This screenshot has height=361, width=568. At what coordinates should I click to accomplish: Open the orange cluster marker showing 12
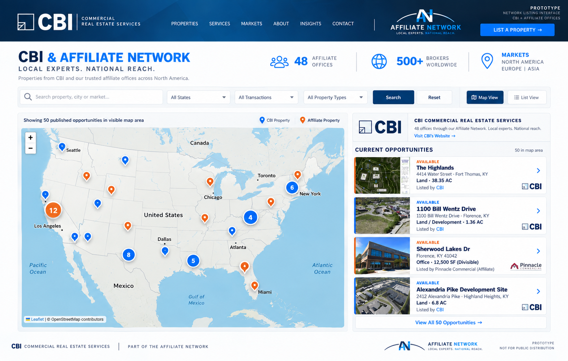tap(53, 210)
